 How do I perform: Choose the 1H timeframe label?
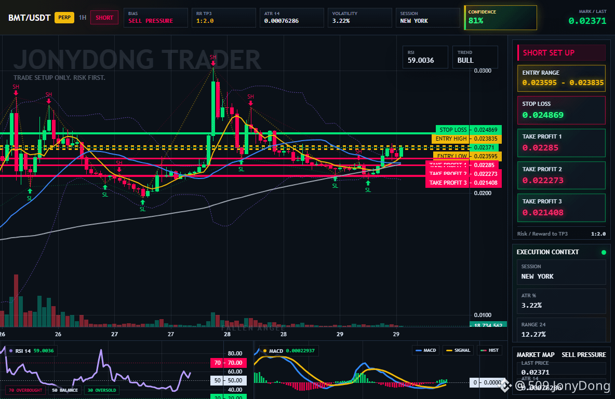83,18
